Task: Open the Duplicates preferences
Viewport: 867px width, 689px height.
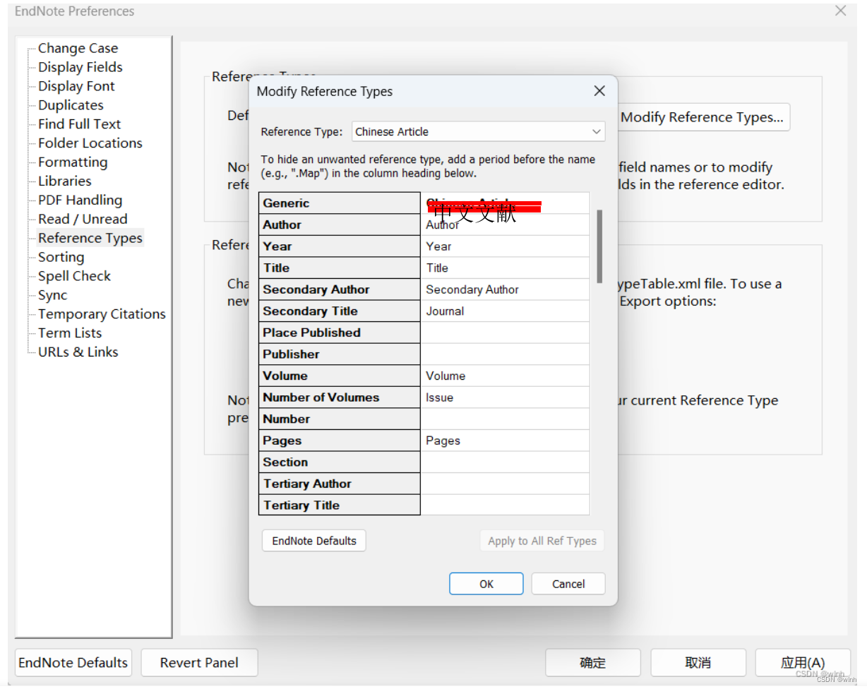Action: tap(71, 105)
